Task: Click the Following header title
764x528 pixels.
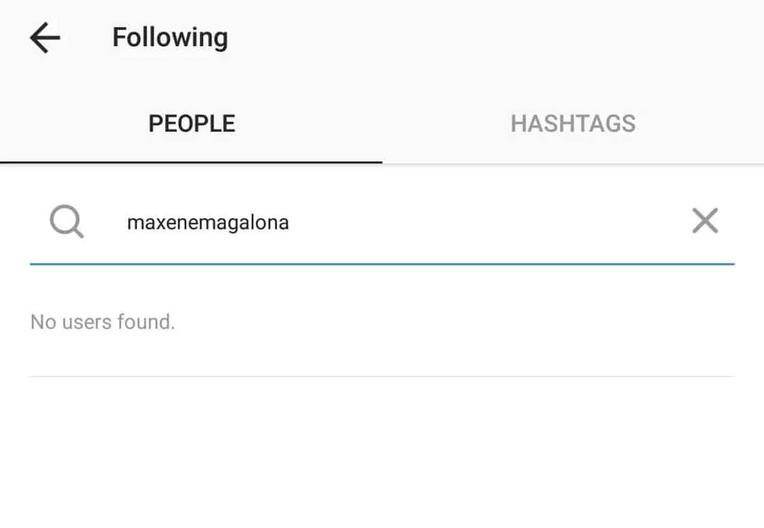Action: [x=170, y=37]
